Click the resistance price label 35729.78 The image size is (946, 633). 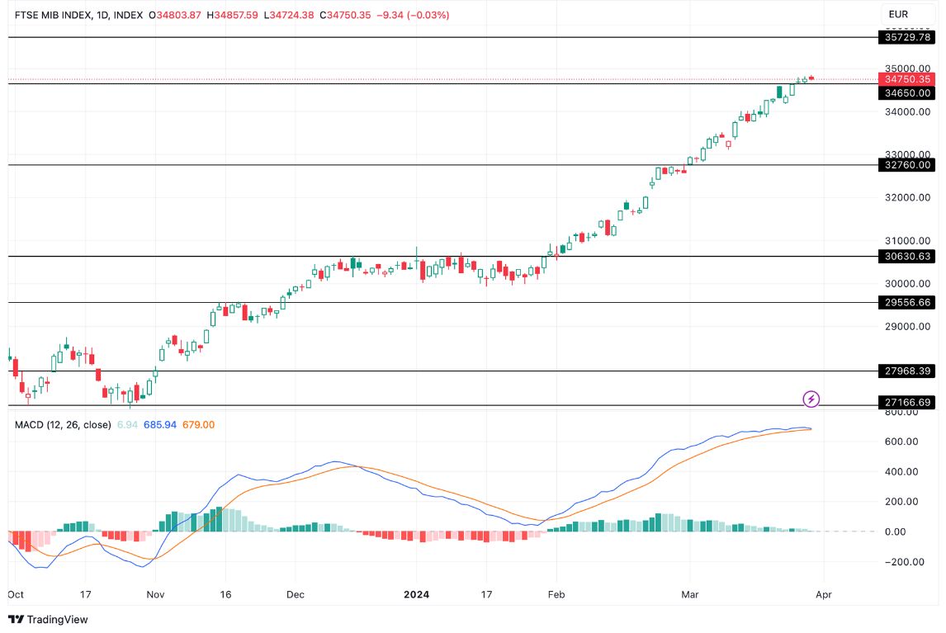point(906,36)
